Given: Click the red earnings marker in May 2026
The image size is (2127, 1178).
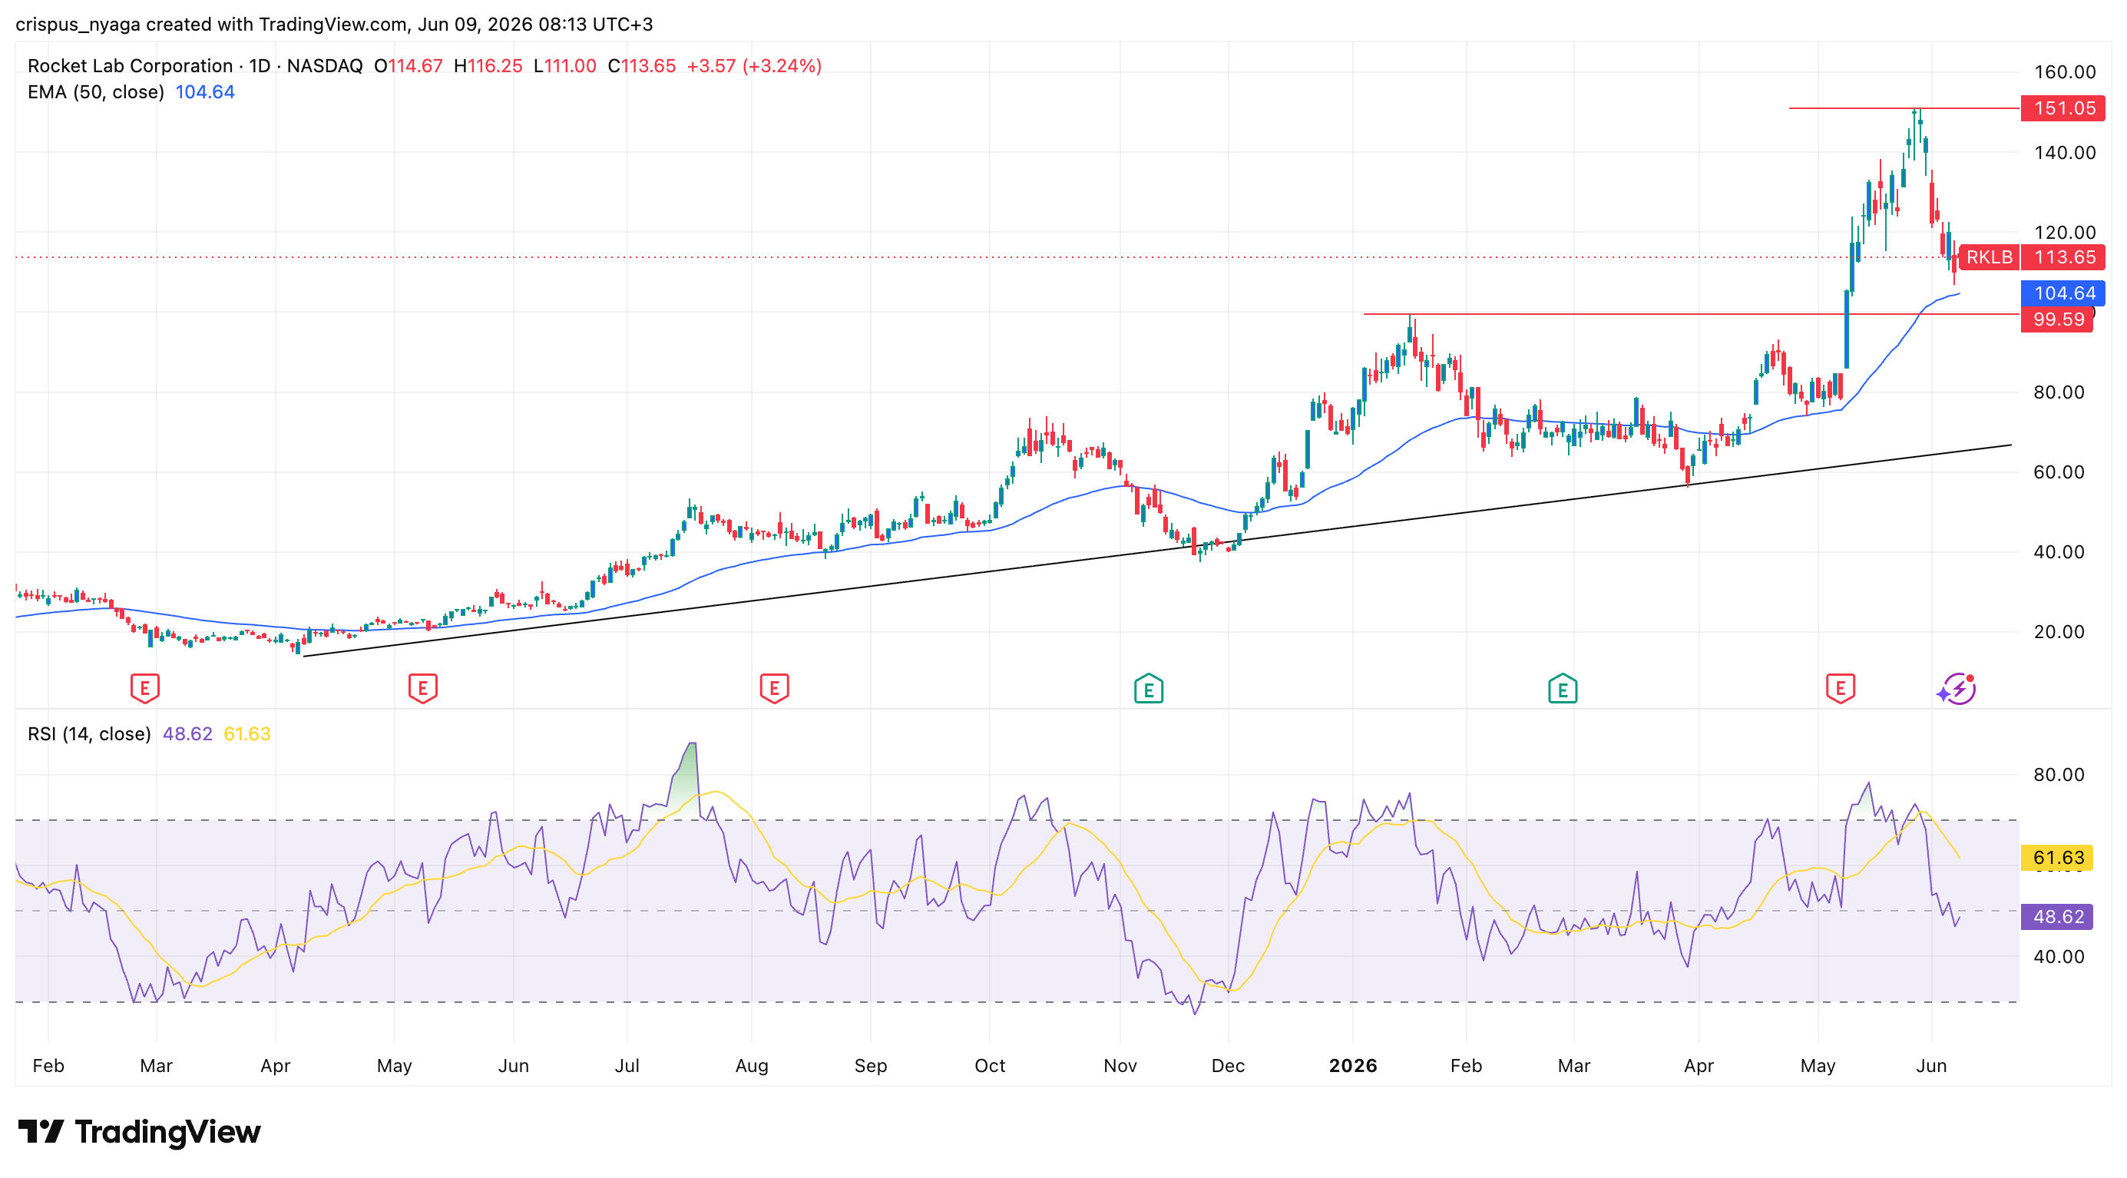Looking at the screenshot, I should coord(1841,687).
